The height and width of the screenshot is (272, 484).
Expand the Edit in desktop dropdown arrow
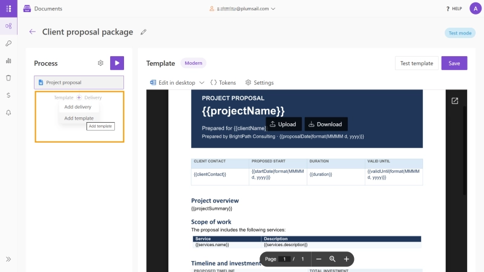(x=201, y=83)
